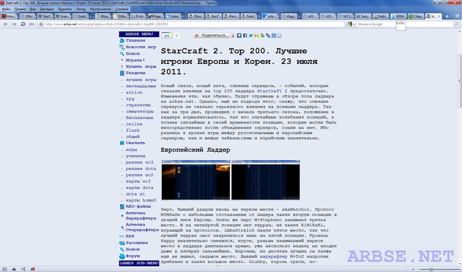This screenshot has height=272, width=462.
Task: Open the second European ladder screenshot thumbnail
Action: 266,180
